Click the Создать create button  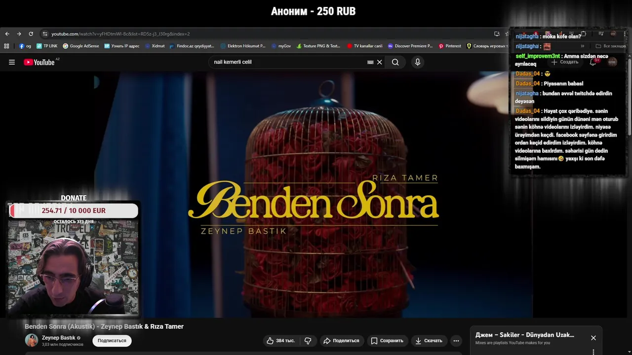[564, 62]
